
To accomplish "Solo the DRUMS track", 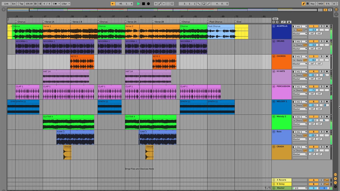I will [x=321, y=41].
